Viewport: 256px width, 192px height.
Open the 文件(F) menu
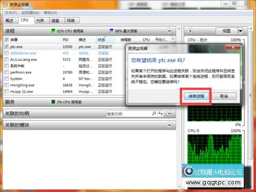coord(11,13)
